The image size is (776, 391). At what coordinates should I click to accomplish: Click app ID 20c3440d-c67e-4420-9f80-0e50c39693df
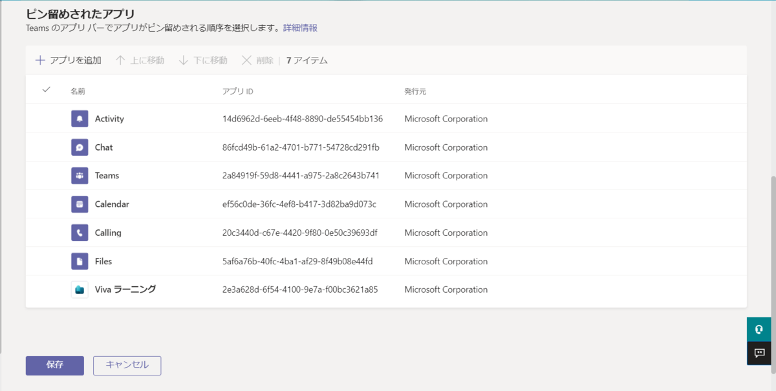click(x=300, y=233)
